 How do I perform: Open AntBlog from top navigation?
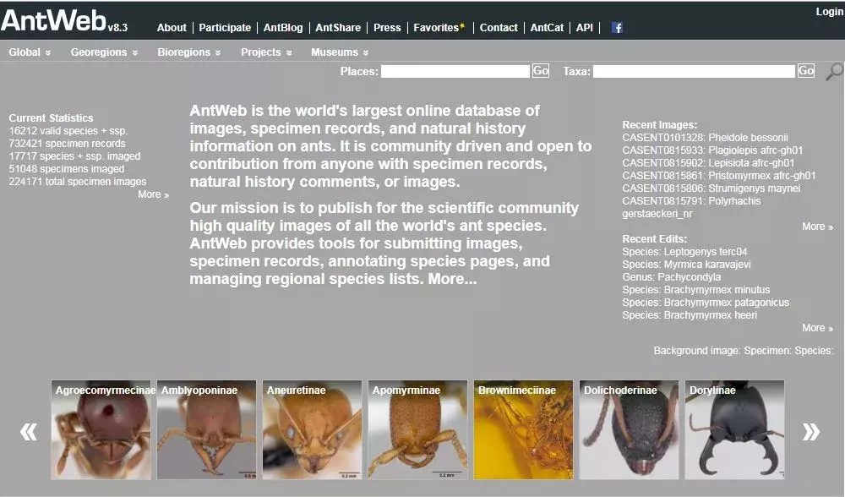pos(283,28)
